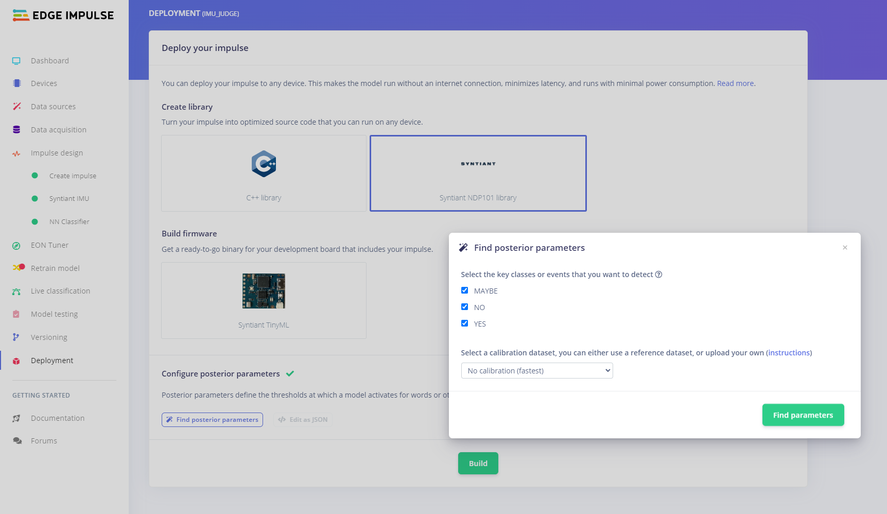The height and width of the screenshot is (514, 887).
Task: Go to Retrain model
Action: (x=55, y=268)
